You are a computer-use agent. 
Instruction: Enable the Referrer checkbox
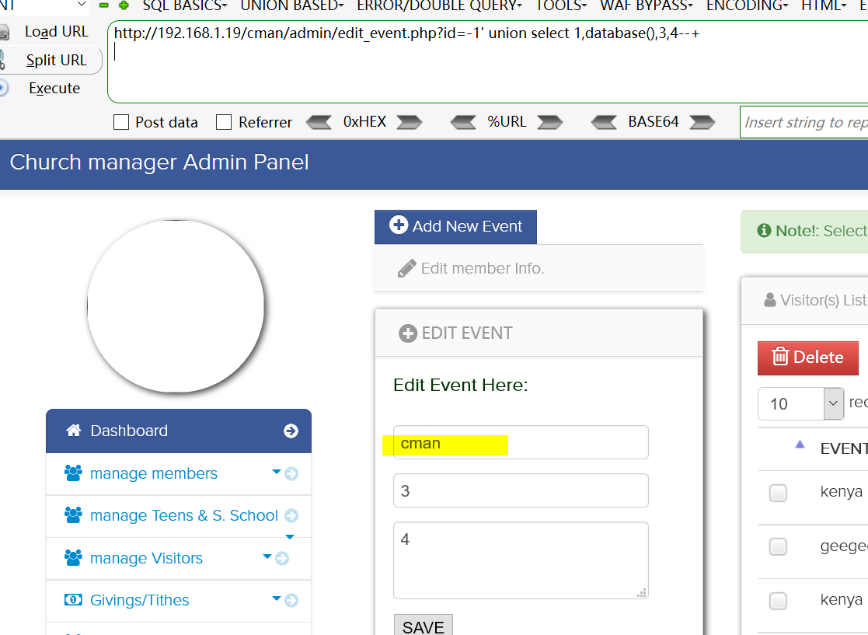pos(224,122)
